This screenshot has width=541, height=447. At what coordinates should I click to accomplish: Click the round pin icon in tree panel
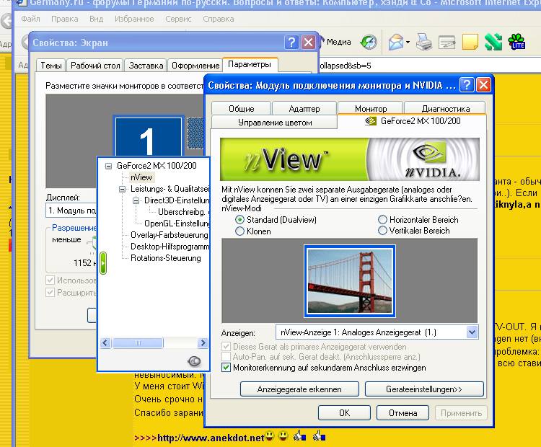click(x=194, y=361)
